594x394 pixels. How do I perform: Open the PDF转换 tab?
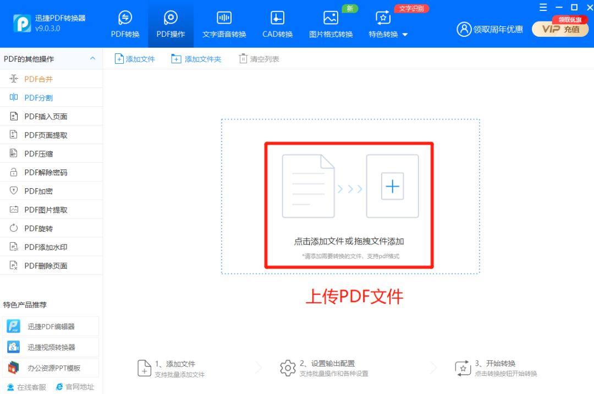pos(125,25)
